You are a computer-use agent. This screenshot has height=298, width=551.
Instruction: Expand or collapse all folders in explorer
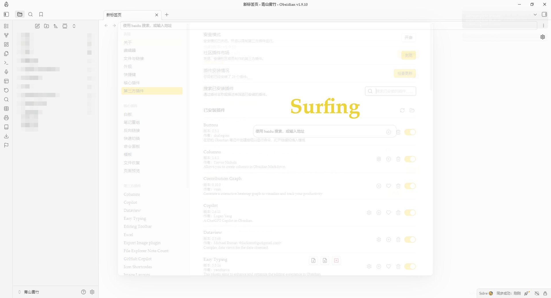coord(74,26)
